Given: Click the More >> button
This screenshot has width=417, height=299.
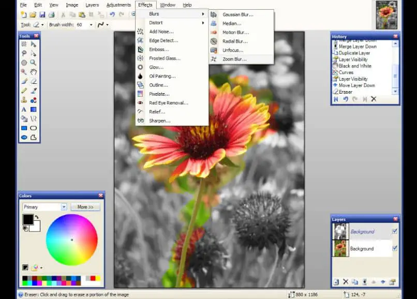Looking at the screenshot, I should click(85, 207).
